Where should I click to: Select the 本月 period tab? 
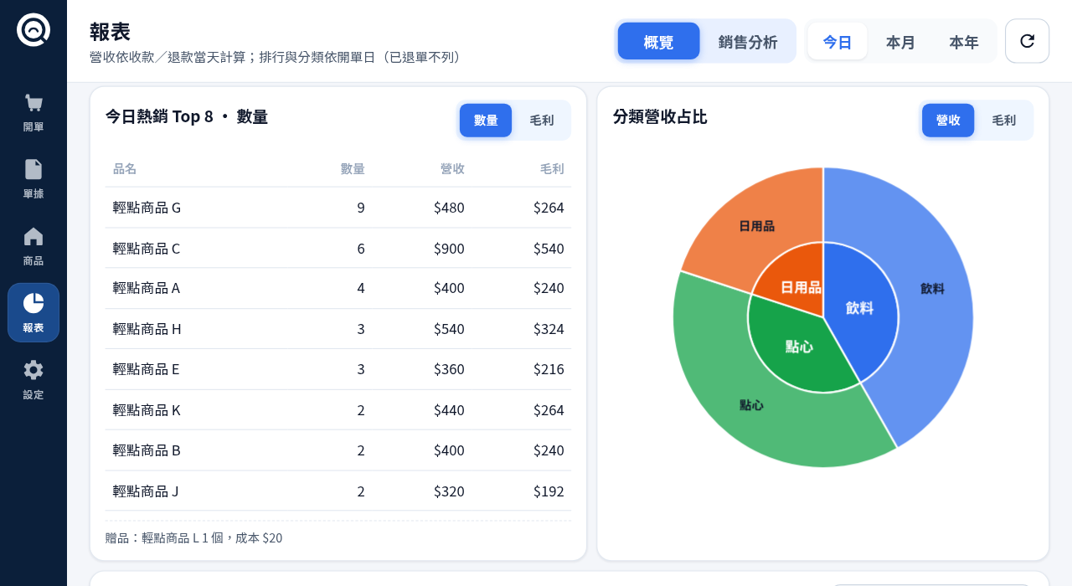pyautogui.click(x=900, y=41)
